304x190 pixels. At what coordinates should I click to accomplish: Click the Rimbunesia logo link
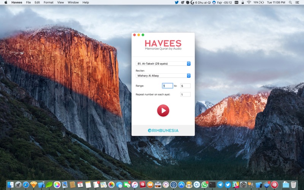163,130
